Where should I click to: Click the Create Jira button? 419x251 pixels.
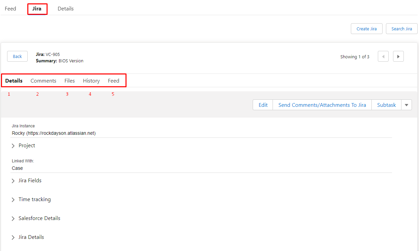click(x=367, y=29)
